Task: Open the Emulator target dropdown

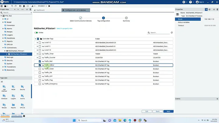Action: point(43,6)
